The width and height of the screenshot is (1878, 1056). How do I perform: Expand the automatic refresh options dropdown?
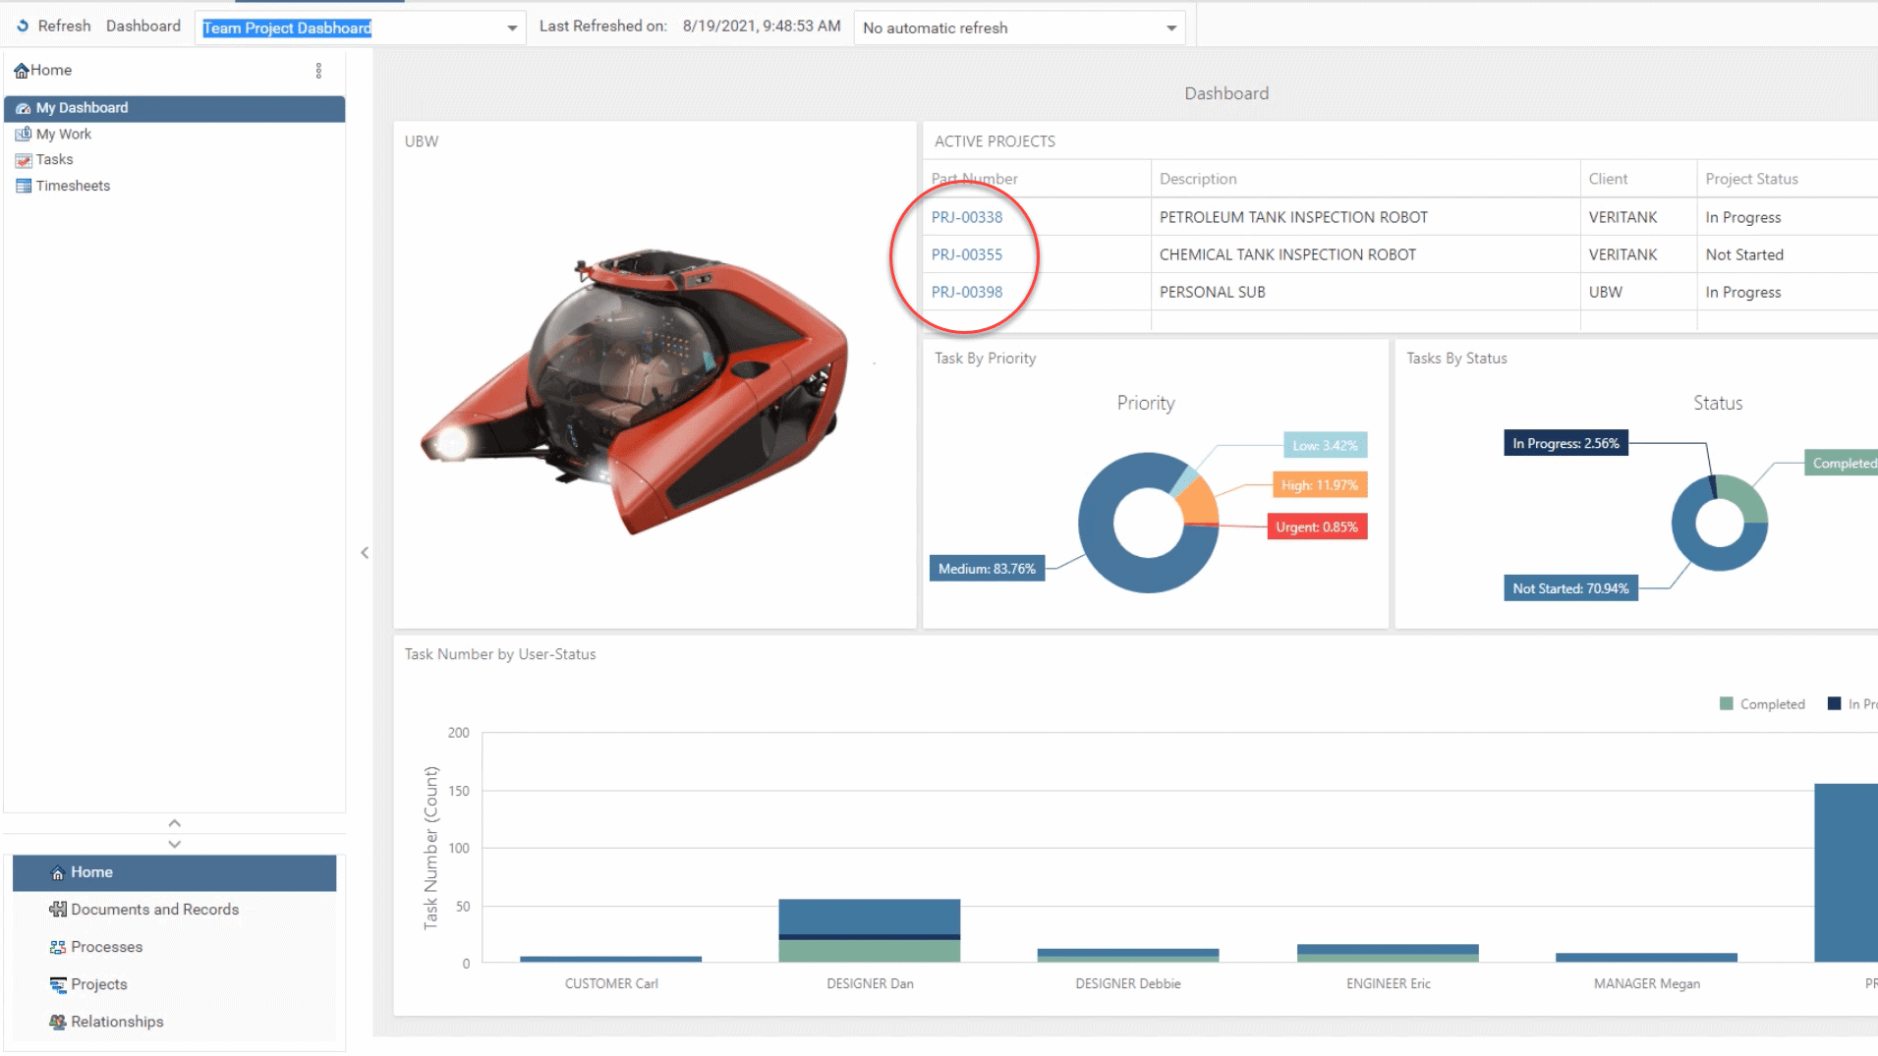pos(1169,28)
